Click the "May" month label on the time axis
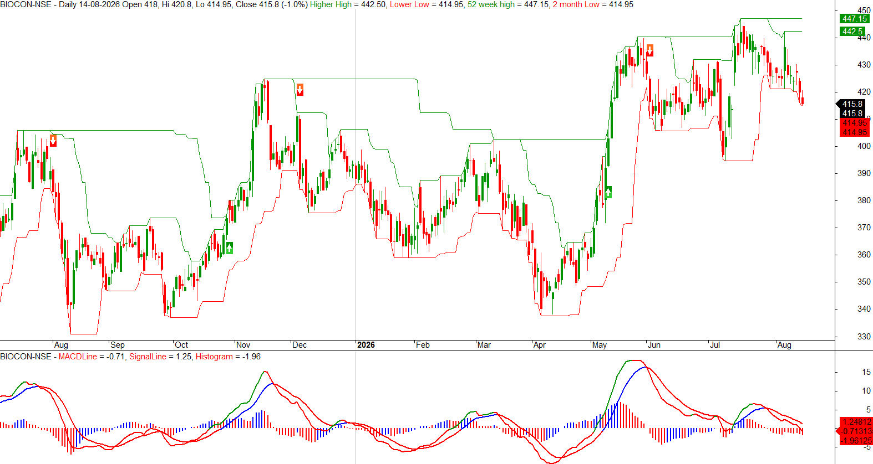Image resolution: width=873 pixels, height=464 pixels. coord(600,345)
